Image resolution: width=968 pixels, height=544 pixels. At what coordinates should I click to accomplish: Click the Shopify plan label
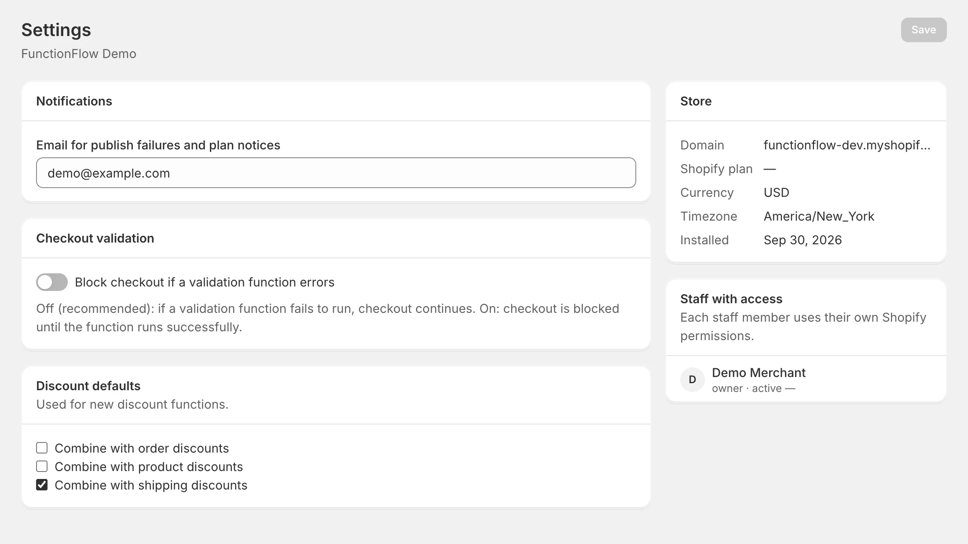(716, 169)
